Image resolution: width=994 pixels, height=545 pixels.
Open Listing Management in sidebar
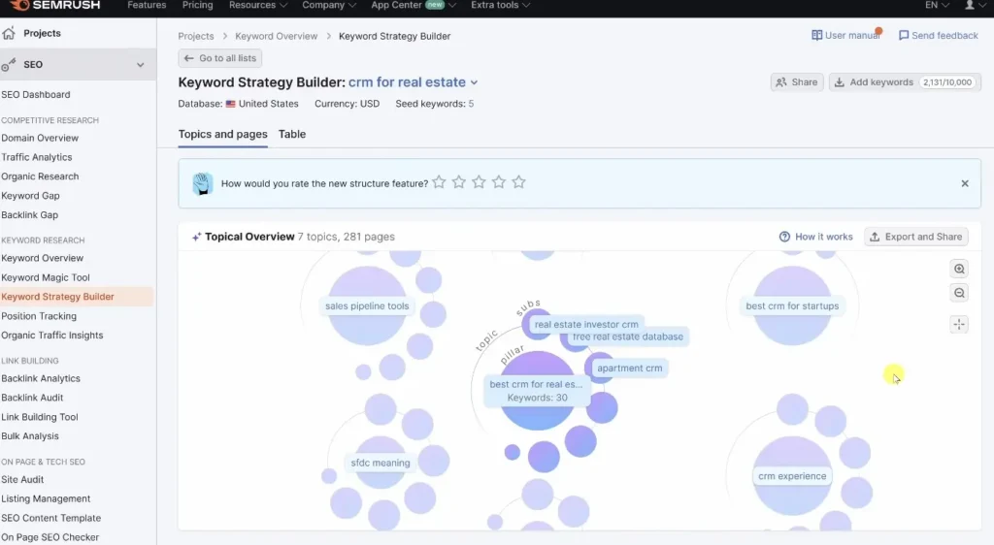click(46, 498)
